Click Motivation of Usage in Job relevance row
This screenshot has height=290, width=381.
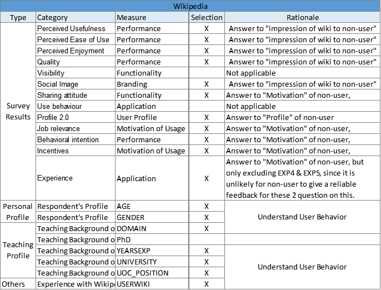[x=152, y=128]
